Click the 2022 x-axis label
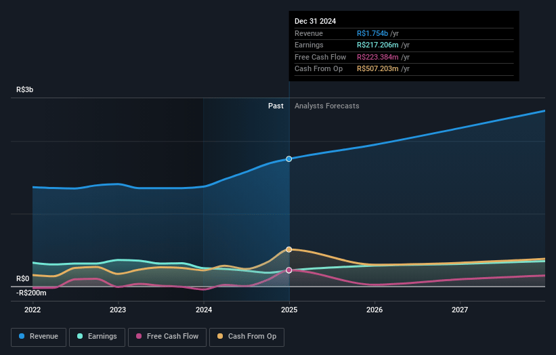Screen dimensions: 556x355 click(x=33, y=310)
